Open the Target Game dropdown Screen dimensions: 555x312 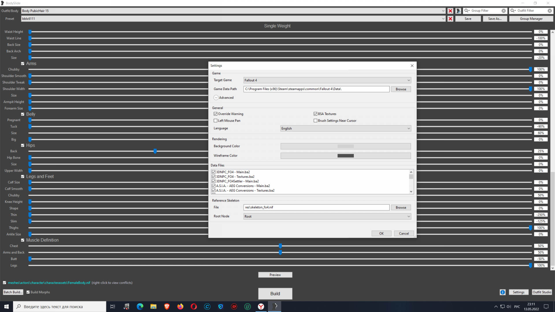coord(327,80)
